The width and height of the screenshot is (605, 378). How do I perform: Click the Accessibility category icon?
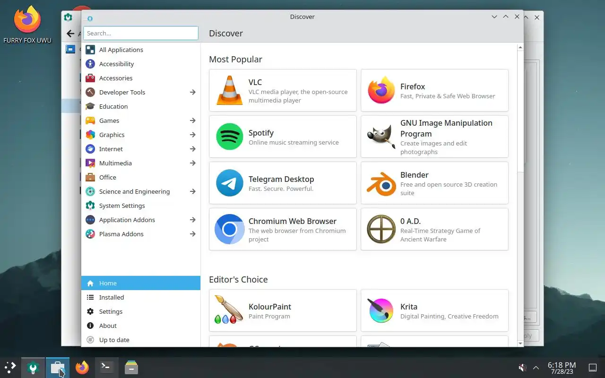90,64
